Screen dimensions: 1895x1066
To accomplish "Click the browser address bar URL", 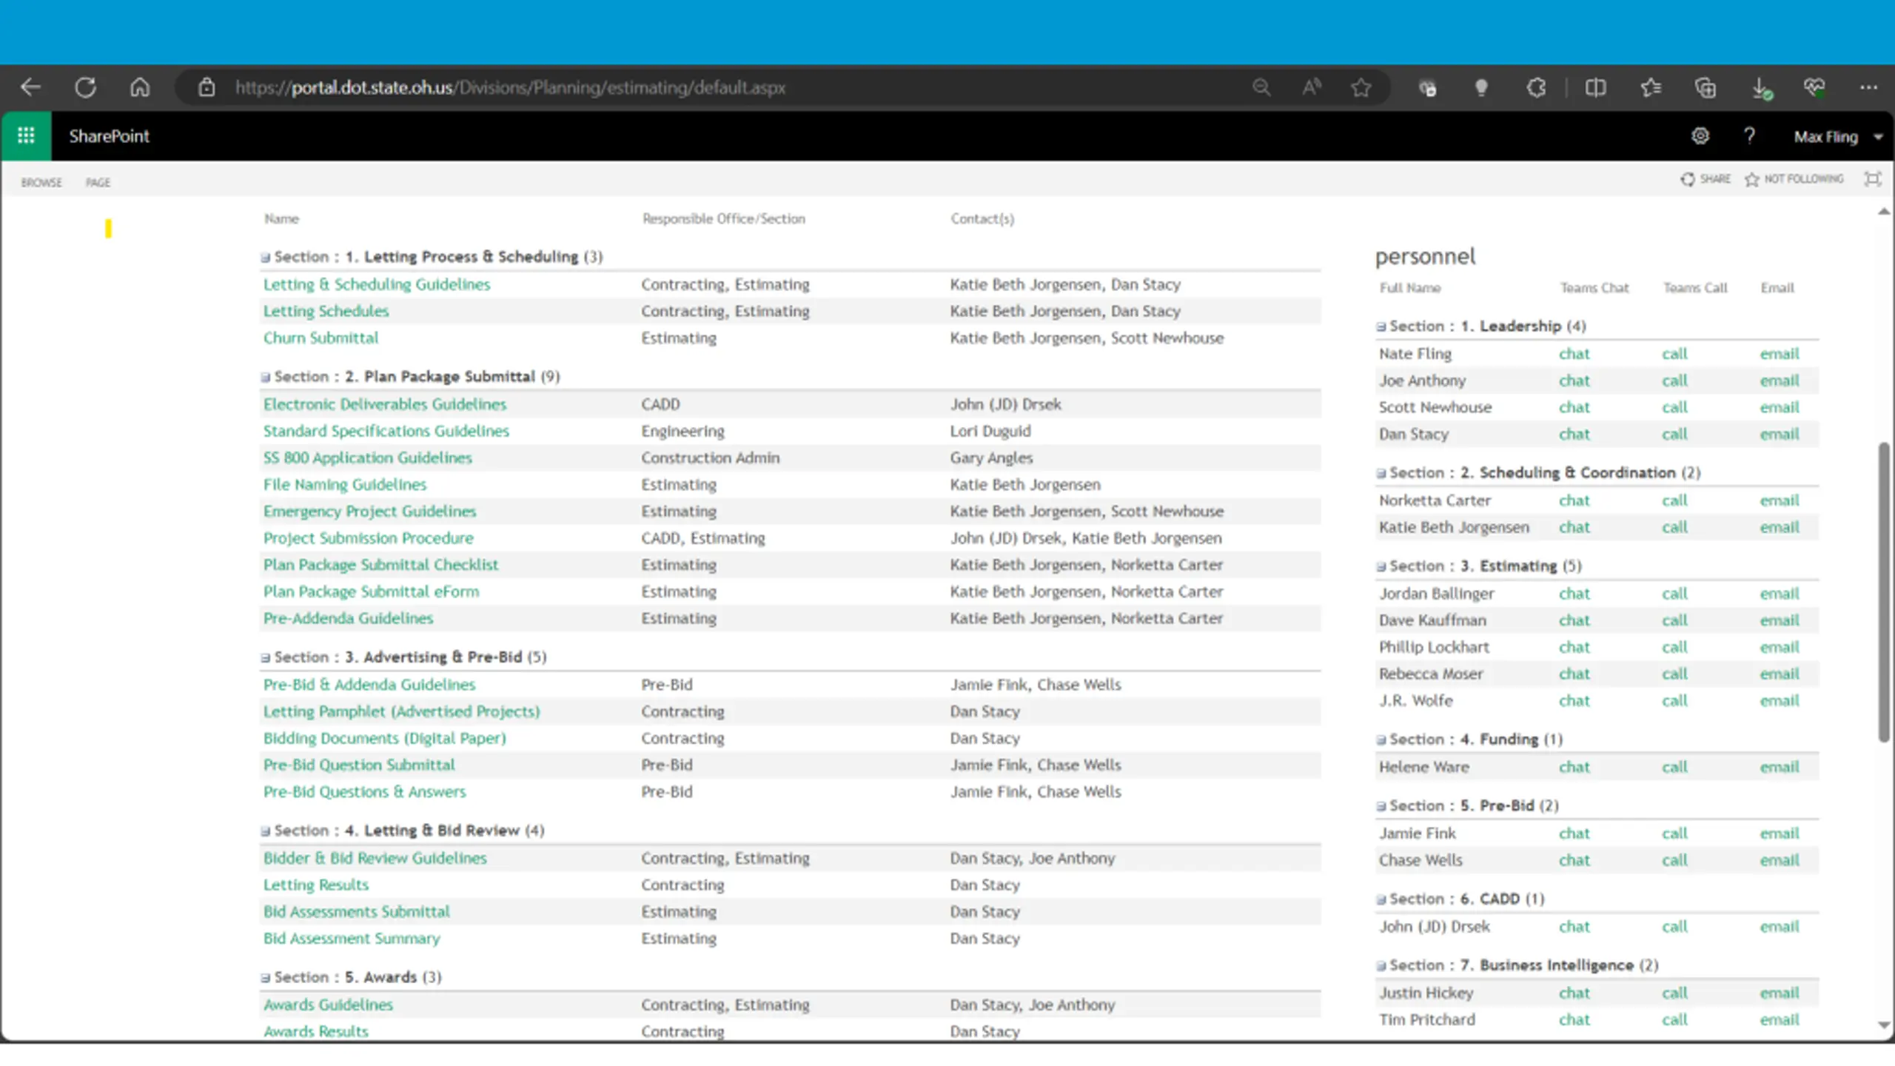I will point(510,87).
